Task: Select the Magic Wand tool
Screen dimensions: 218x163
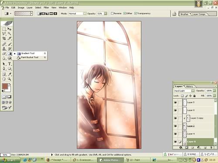Action: point(10,34)
